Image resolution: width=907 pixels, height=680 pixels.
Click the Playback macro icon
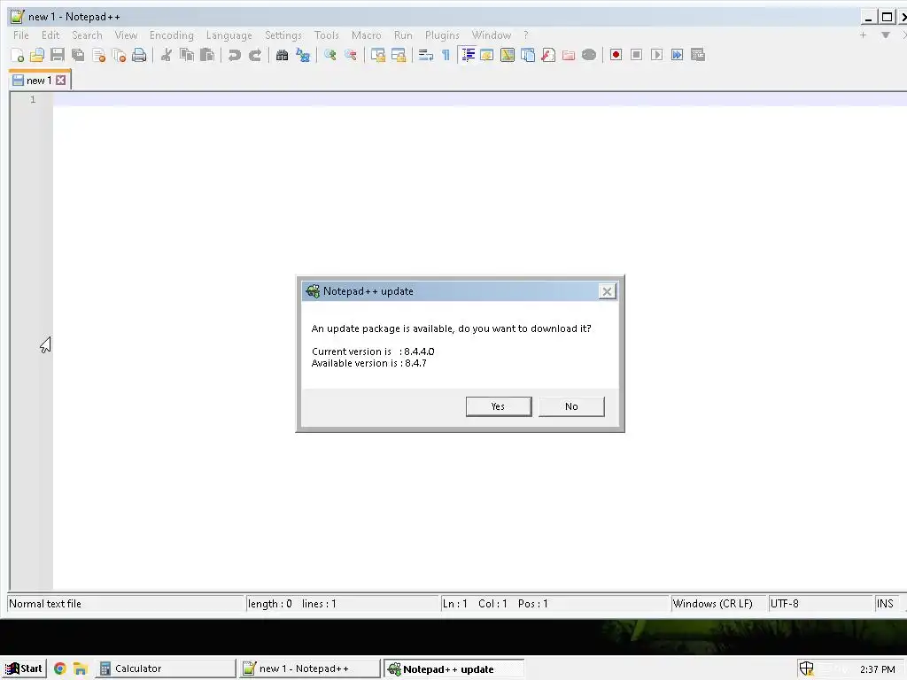[656, 55]
